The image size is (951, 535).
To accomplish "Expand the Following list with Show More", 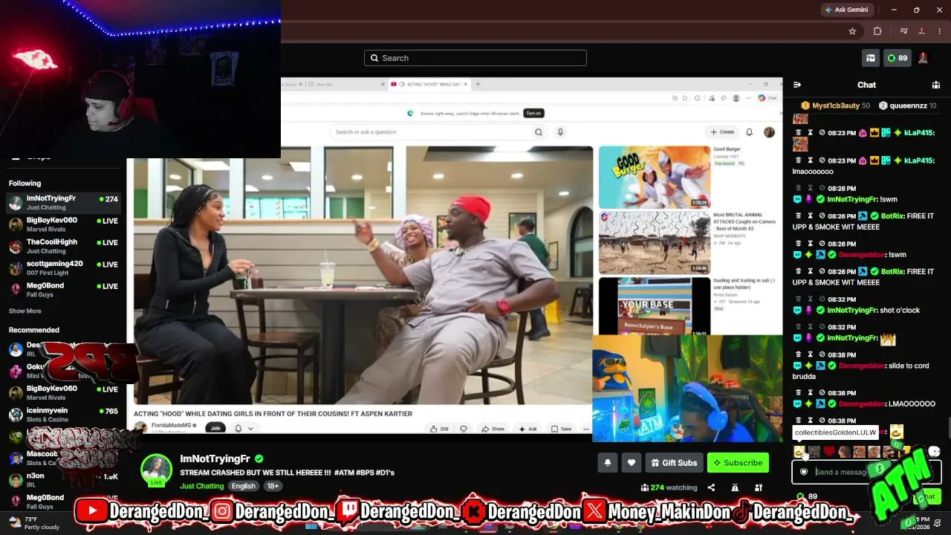I will 25,311.
